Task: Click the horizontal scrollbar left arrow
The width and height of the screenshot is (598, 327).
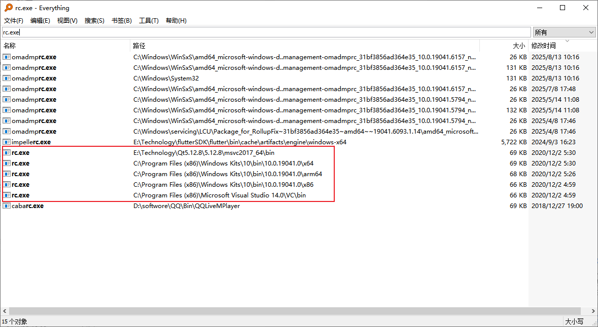Action: point(5,311)
